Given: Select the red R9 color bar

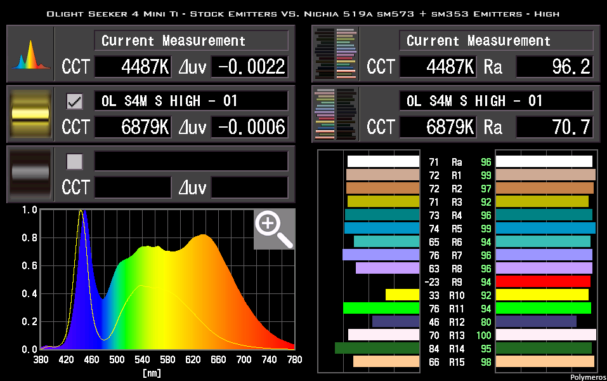Looking at the screenshot, I should (544, 282).
